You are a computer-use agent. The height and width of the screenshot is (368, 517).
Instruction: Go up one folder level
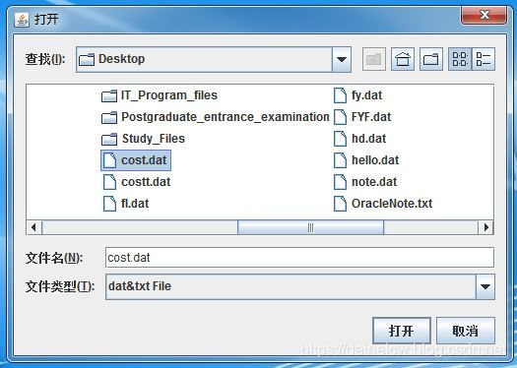374,59
